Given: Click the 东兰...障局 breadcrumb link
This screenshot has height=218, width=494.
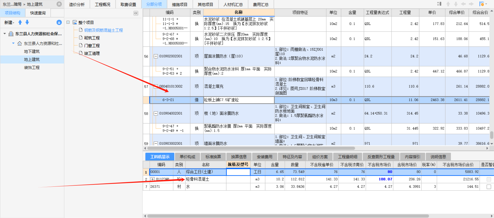Looking at the screenshot, I should 12,4.
